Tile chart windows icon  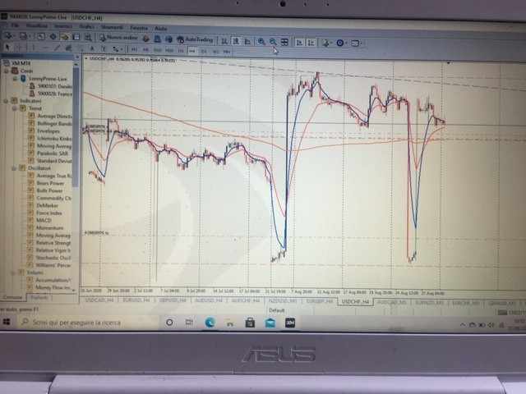[284, 42]
